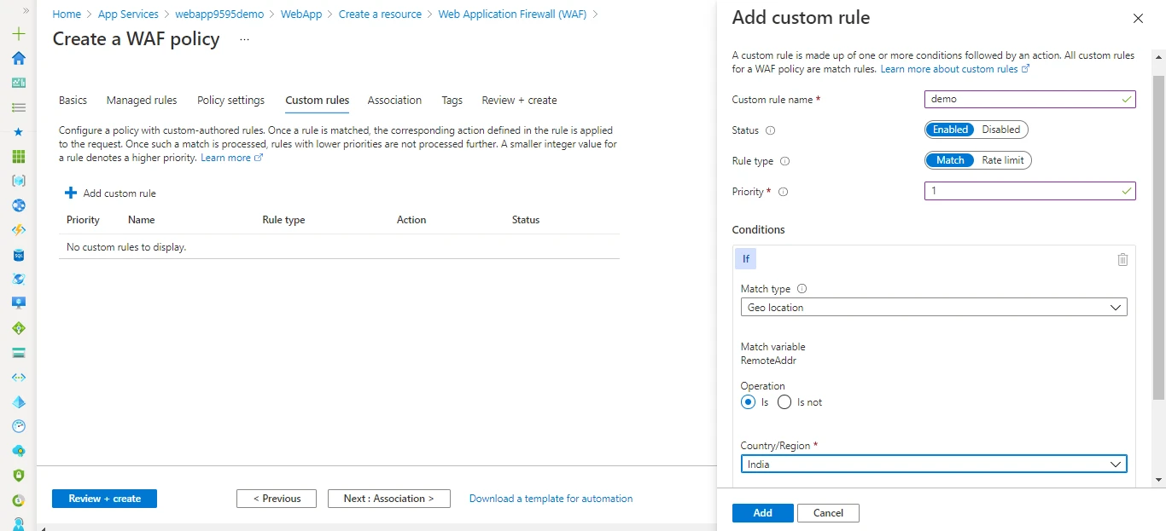1166x531 pixels.
Task: Select the 'Is' operation radio button
Action: [749, 402]
